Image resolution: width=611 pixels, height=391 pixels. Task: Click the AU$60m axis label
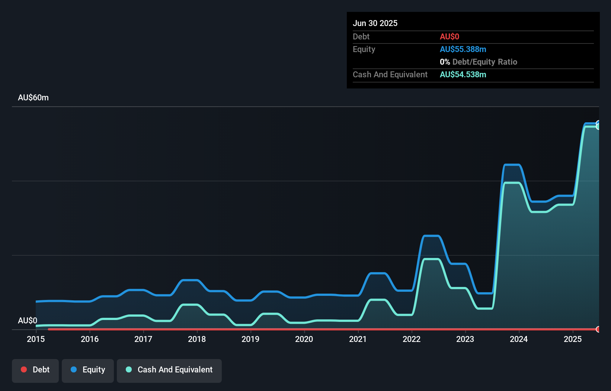(x=33, y=97)
